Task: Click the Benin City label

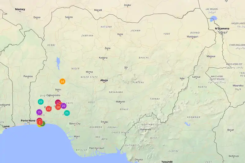Action: 75,124
